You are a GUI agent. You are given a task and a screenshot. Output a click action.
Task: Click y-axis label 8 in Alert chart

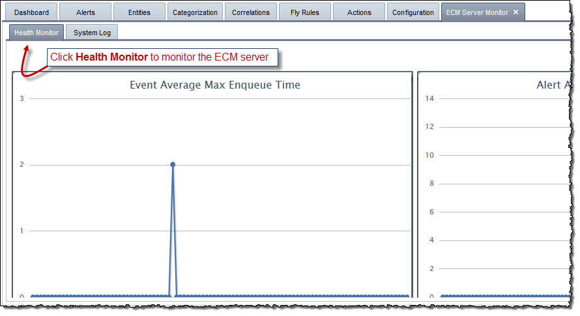[x=431, y=184]
